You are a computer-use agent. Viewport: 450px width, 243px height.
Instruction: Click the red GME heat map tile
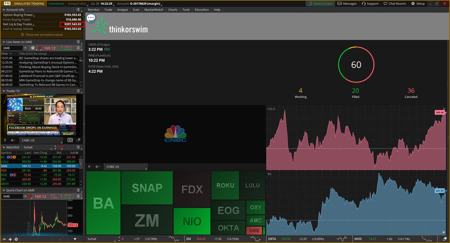pyautogui.click(x=255, y=231)
